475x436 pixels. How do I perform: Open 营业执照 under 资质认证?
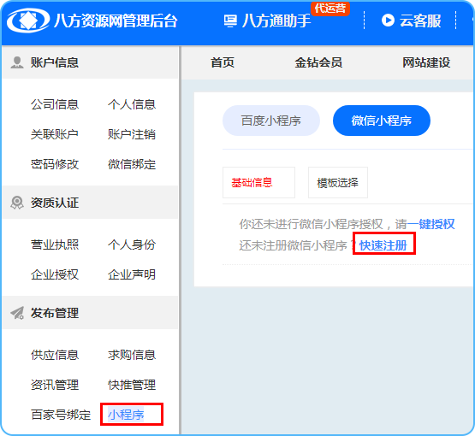(x=55, y=245)
